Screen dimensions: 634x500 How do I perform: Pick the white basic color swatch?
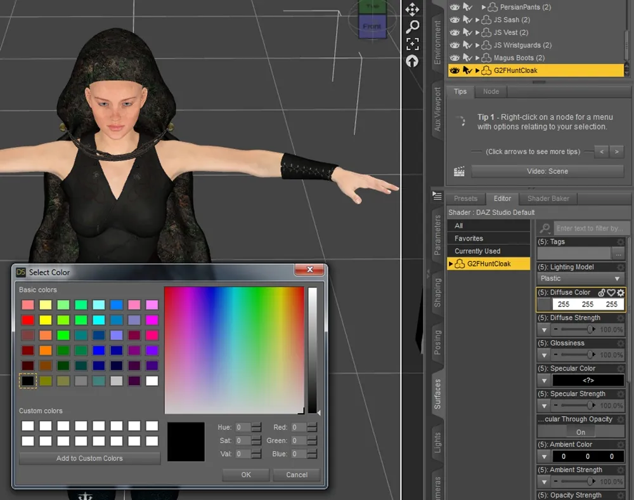[152, 381]
